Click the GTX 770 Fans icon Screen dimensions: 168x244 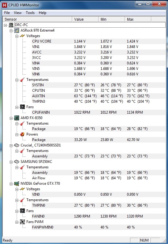coord(22,211)
